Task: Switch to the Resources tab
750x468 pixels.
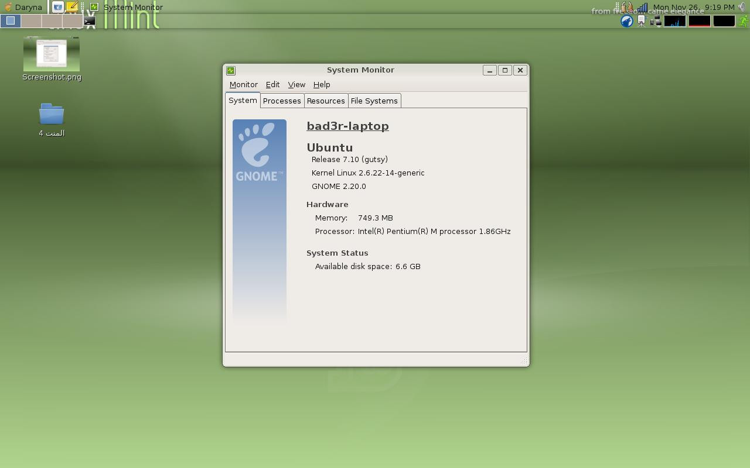Action: [326, 101]
